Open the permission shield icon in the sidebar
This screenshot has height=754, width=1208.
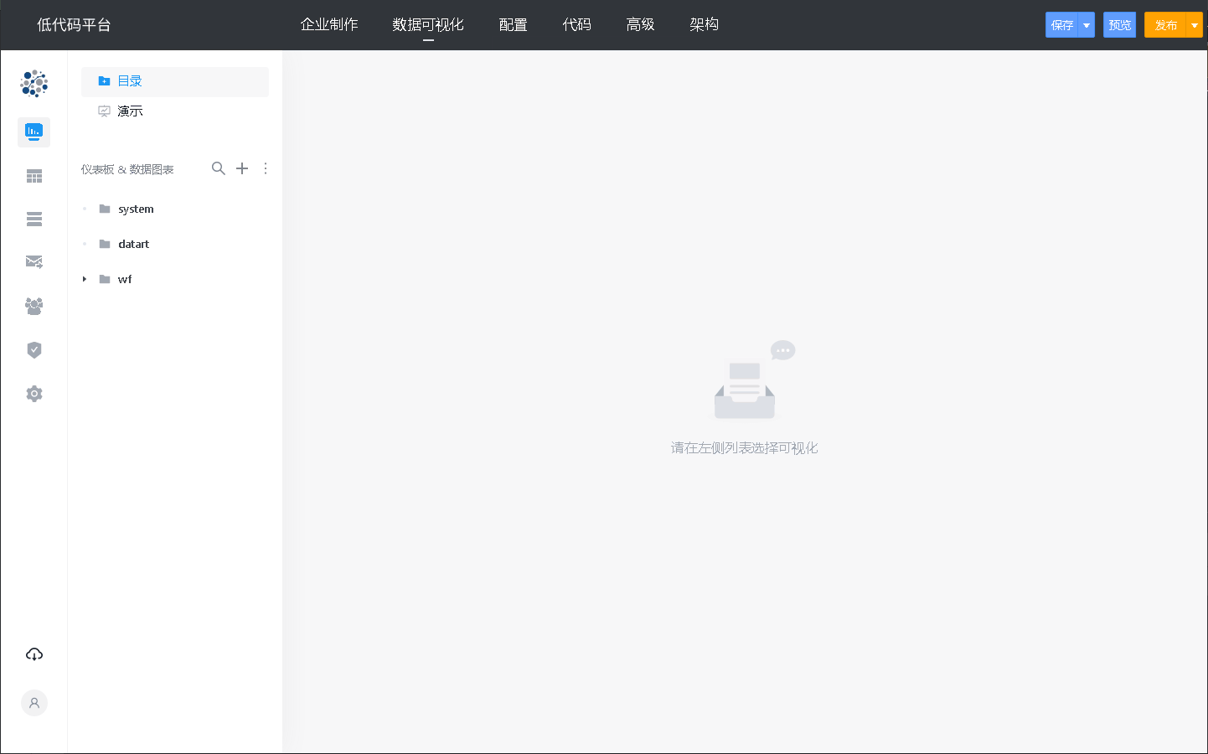(34, 349)
